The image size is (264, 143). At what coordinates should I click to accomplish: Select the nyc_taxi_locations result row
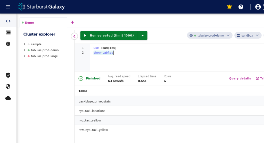coord(169,111)
